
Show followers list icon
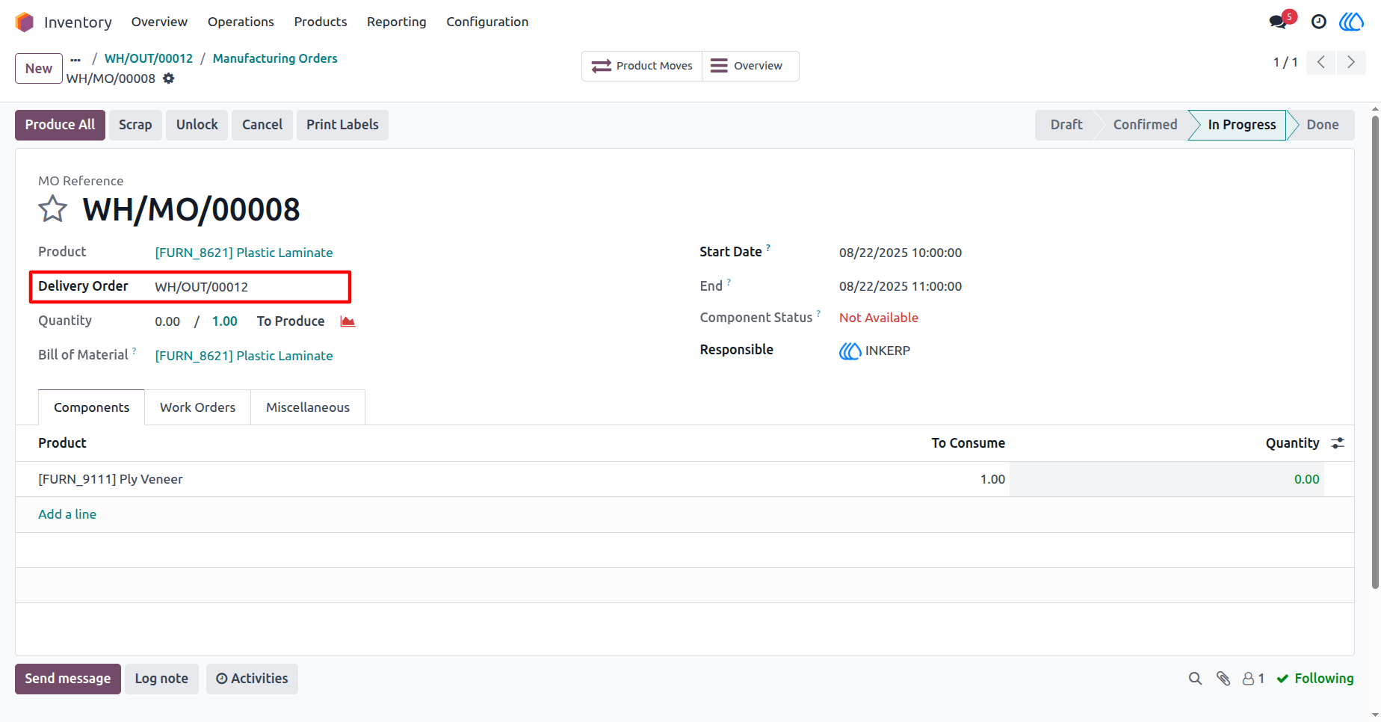point(1253,679)
